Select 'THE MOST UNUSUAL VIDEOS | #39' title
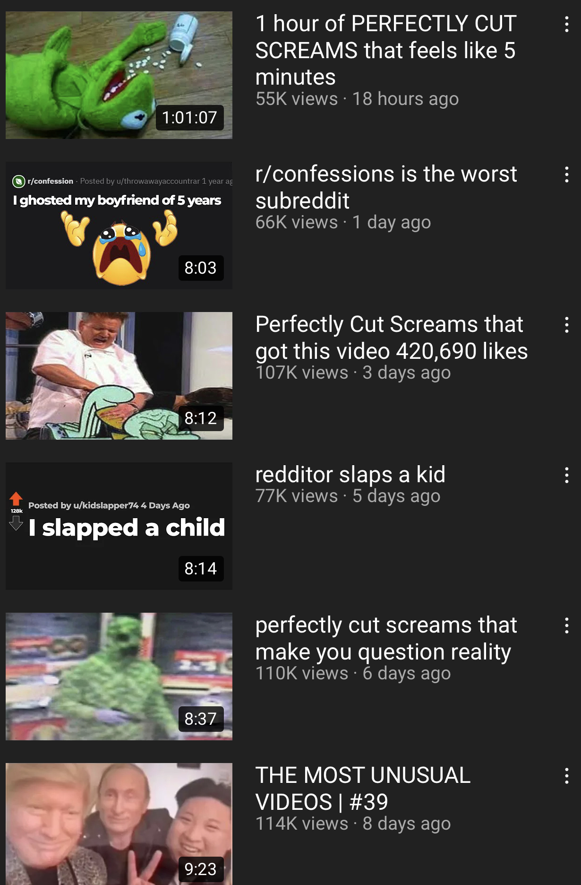This screenshot has width=581, height=885. point(363,789)
